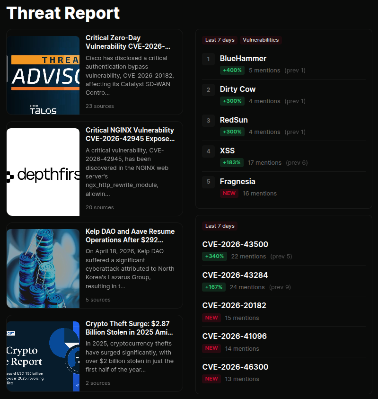Open the Crypto Report thumbnail

43,356
